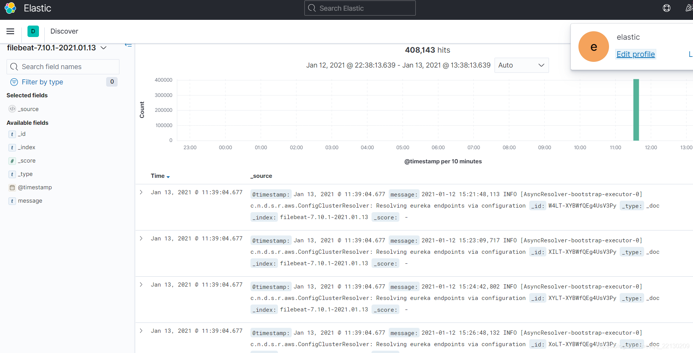Sort by the Time column header
This screenshot has width=693, height=353.
point(160,176)
